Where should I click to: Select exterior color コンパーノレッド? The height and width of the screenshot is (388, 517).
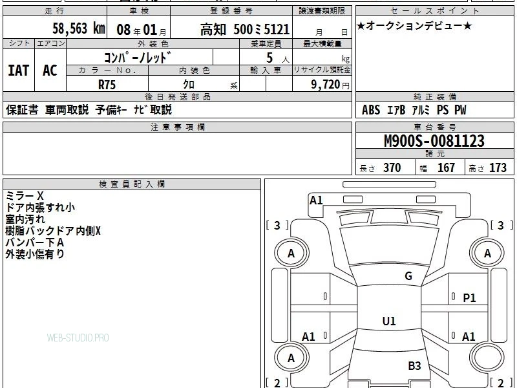click(138, 58)
